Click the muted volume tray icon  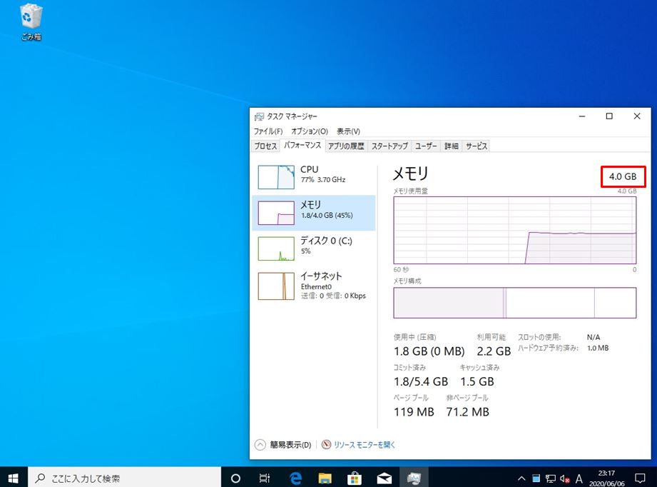565,478
